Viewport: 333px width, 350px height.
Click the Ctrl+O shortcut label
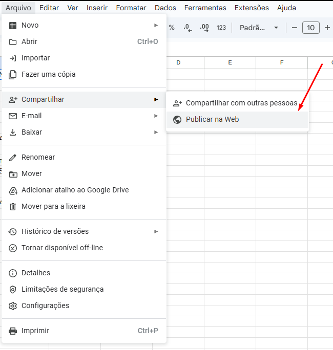(x=148, y=42)
